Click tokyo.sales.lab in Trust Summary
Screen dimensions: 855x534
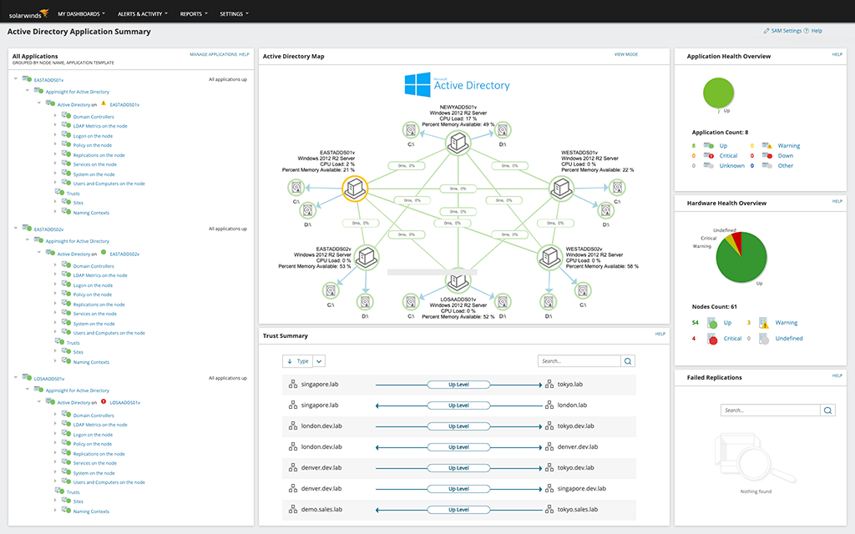coord(577,510)
